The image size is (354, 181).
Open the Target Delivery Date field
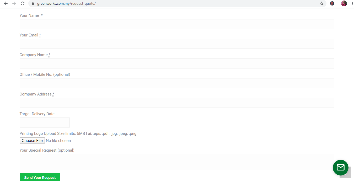click(x=45, y=123)
